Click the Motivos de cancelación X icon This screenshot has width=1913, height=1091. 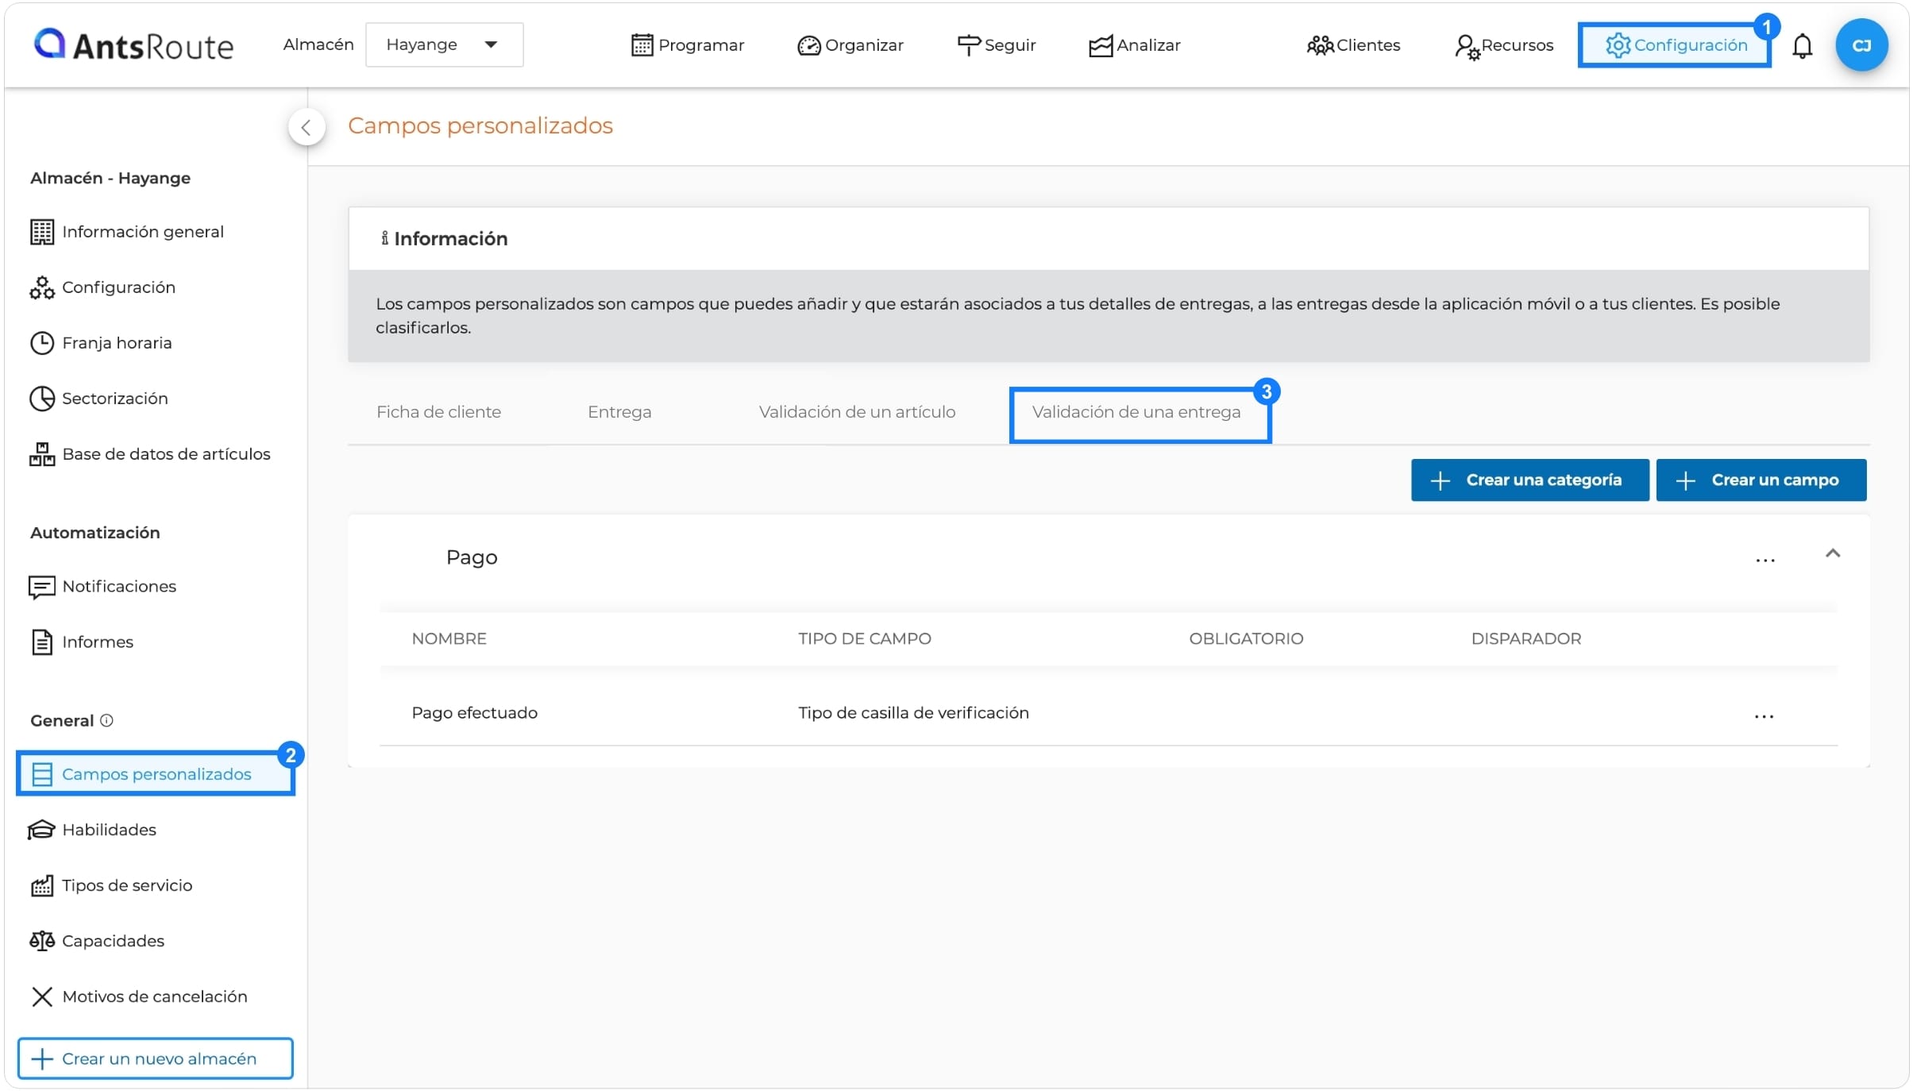42,997
